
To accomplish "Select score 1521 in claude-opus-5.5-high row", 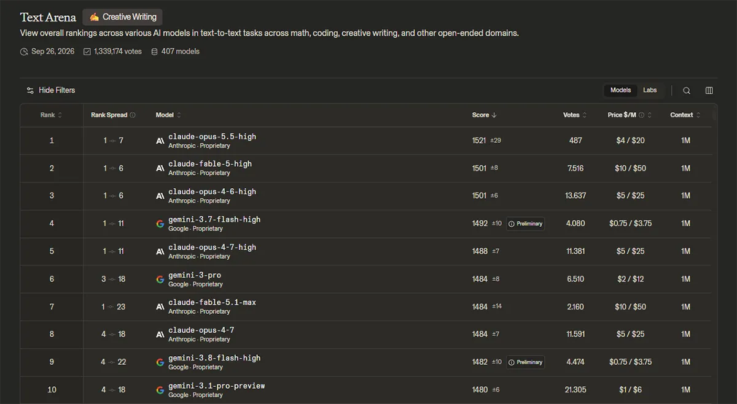I will 479,141.
